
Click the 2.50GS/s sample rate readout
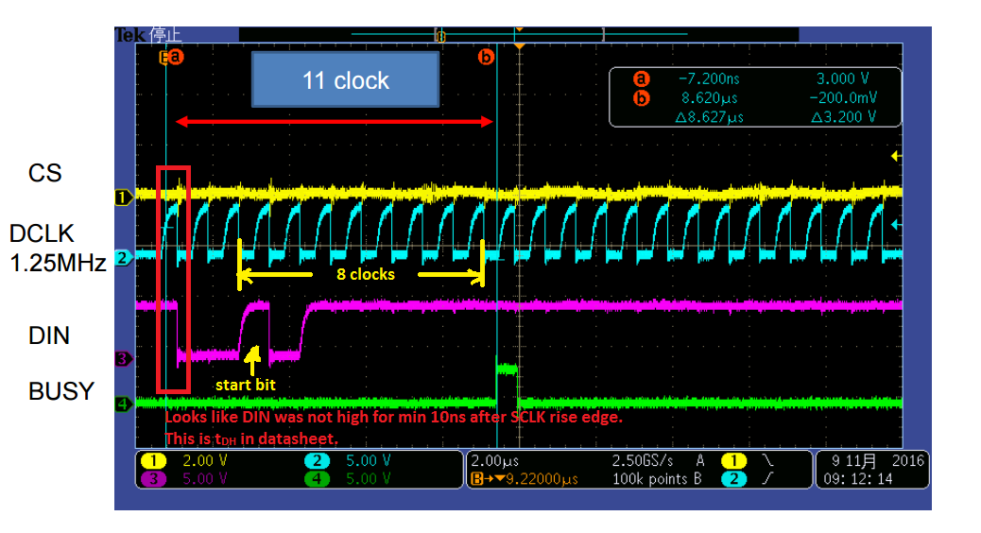[643, 461]
